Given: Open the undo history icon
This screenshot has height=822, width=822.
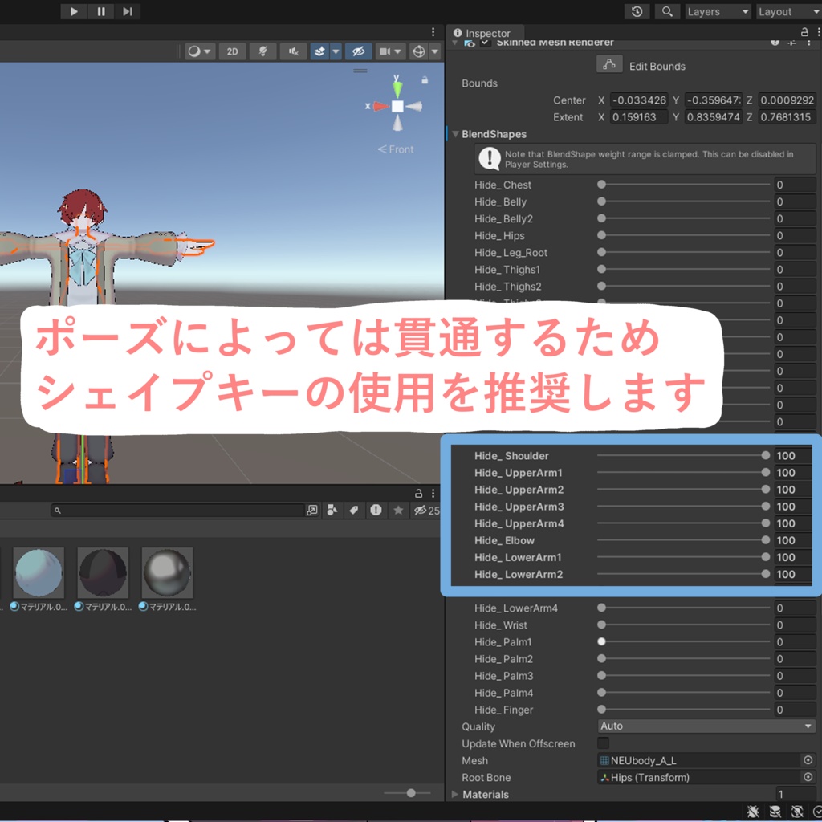Looking at the screenshot, I should 637,11.
